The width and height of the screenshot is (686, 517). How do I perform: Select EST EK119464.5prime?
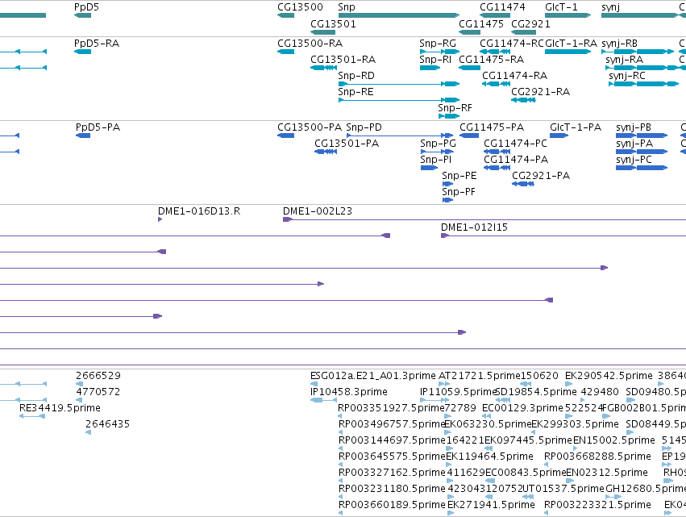[x=450, y=465]
